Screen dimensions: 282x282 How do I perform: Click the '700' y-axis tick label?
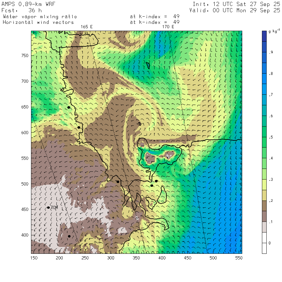coord(25,81)
